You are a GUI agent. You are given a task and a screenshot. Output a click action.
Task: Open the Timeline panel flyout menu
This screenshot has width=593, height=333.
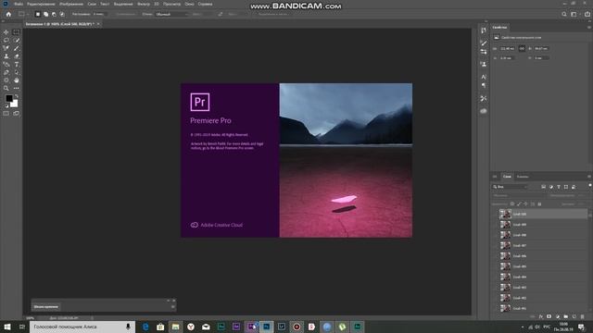173,306
